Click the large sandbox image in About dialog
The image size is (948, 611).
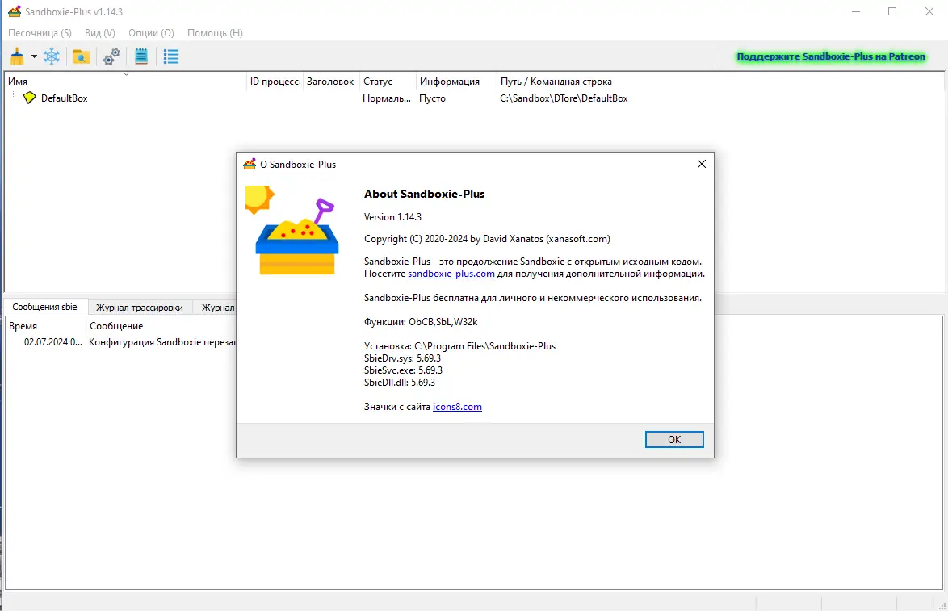pos(292,231)
